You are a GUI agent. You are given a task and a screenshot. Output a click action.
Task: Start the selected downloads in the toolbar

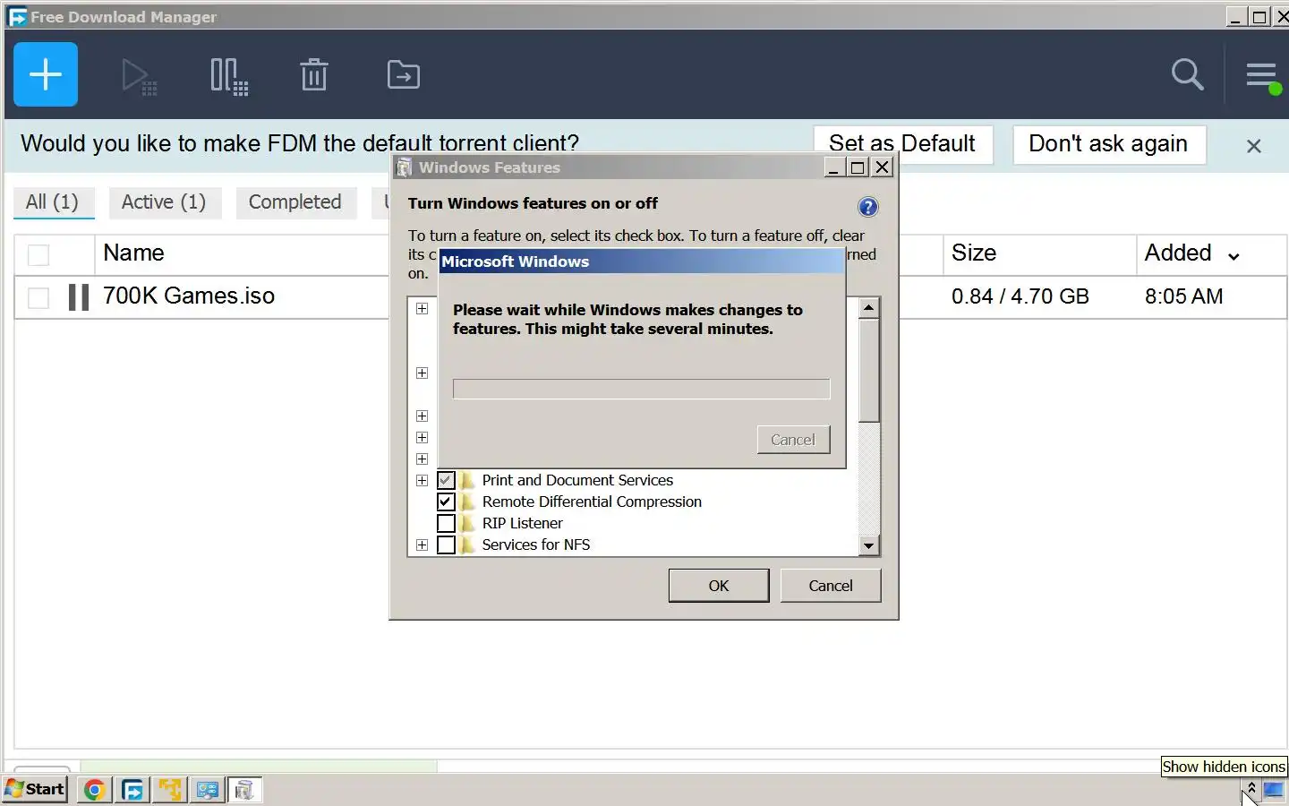coord(139,76)
